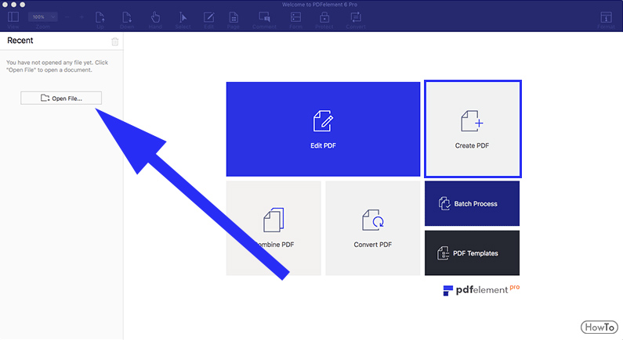Click the Open File... button

tap(61, 98)
